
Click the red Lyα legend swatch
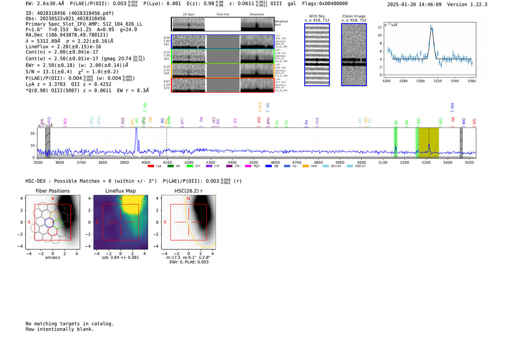click(151, 166)
